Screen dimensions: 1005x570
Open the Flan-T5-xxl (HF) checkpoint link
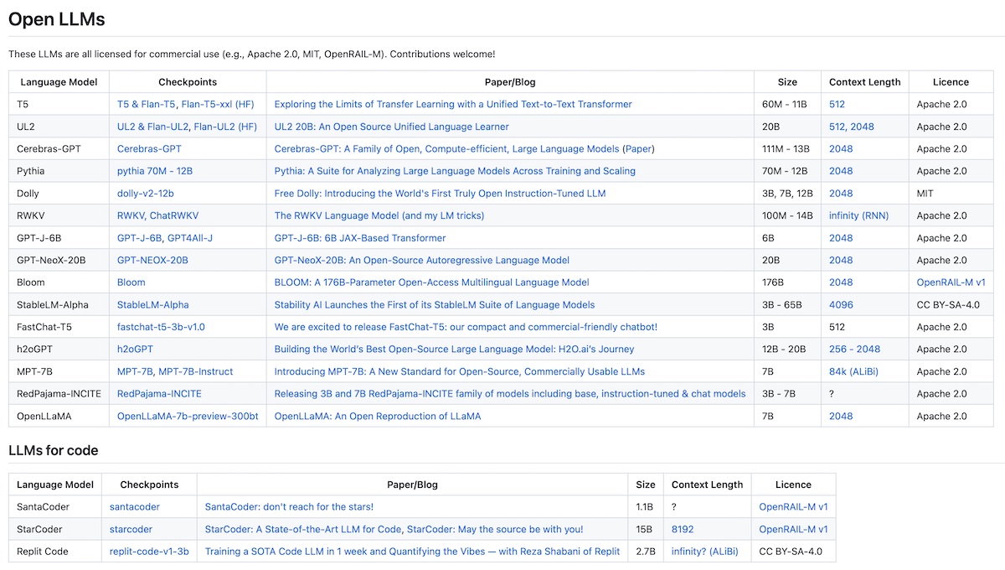tap(219, 105)
